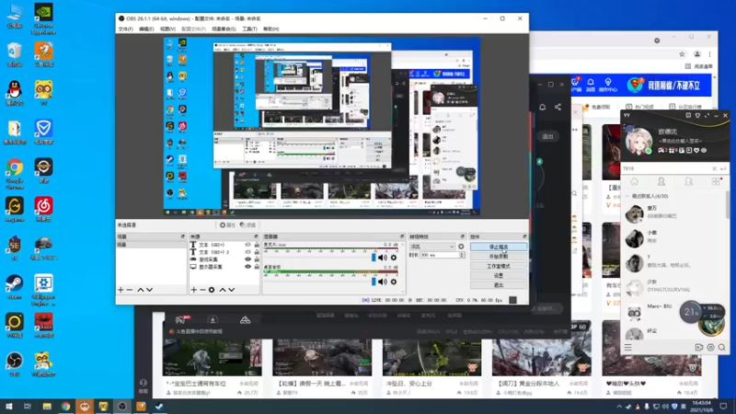Click the remove scene minus icon
Image resolution: width=736 pixels, height=414 pixels.
click(130, 290)
